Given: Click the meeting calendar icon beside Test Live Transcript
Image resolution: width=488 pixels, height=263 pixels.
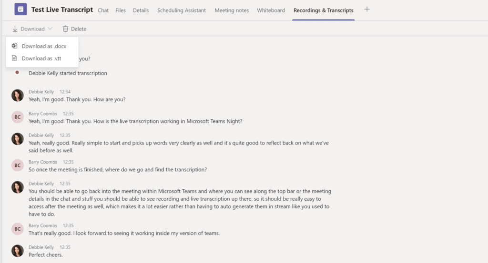Looking at the screenshot, I should [x=20, y=10].
